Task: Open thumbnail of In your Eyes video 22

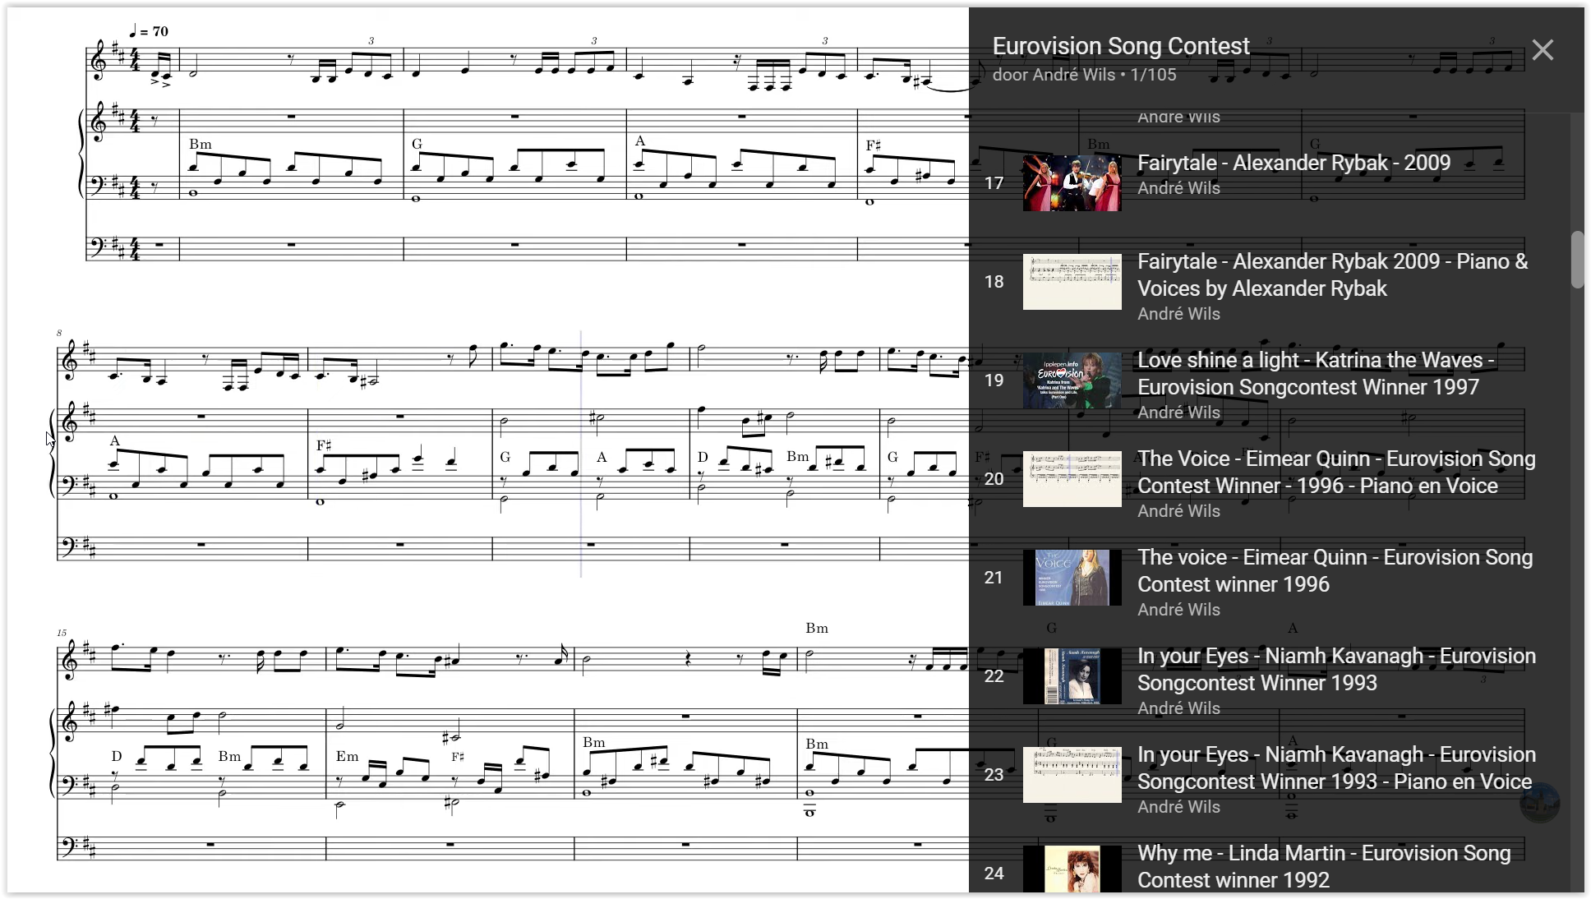Action: 1072,676
